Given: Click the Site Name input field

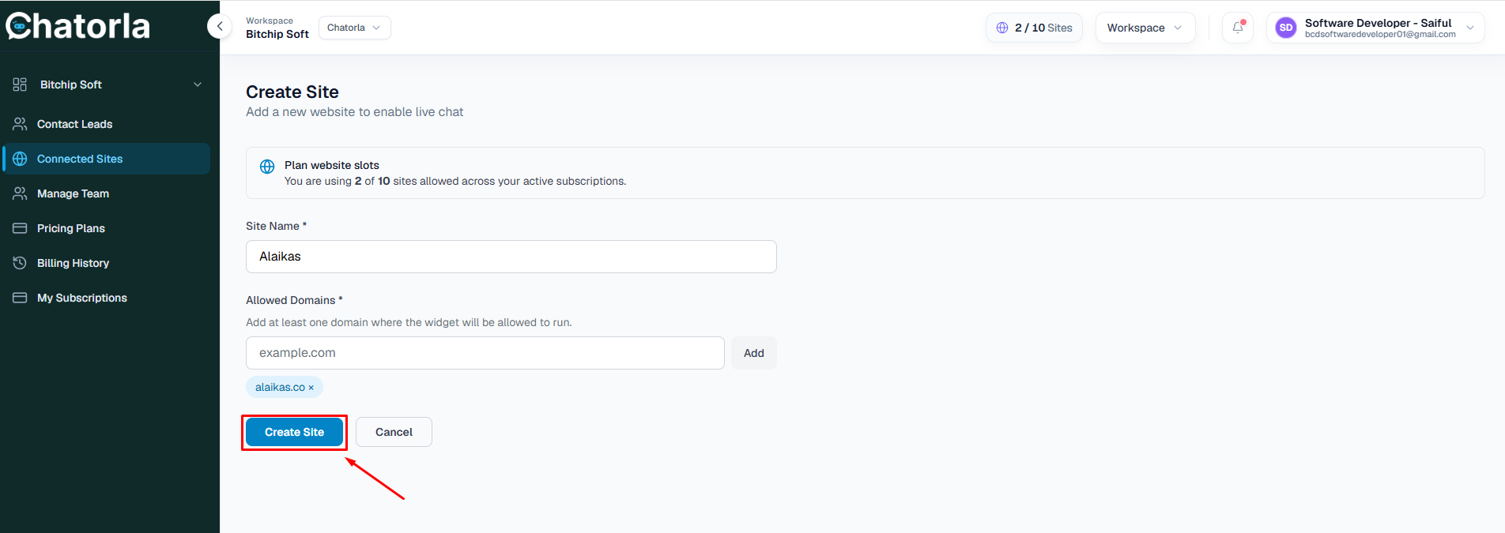Looking at the screenshot, I should (511, 257).
